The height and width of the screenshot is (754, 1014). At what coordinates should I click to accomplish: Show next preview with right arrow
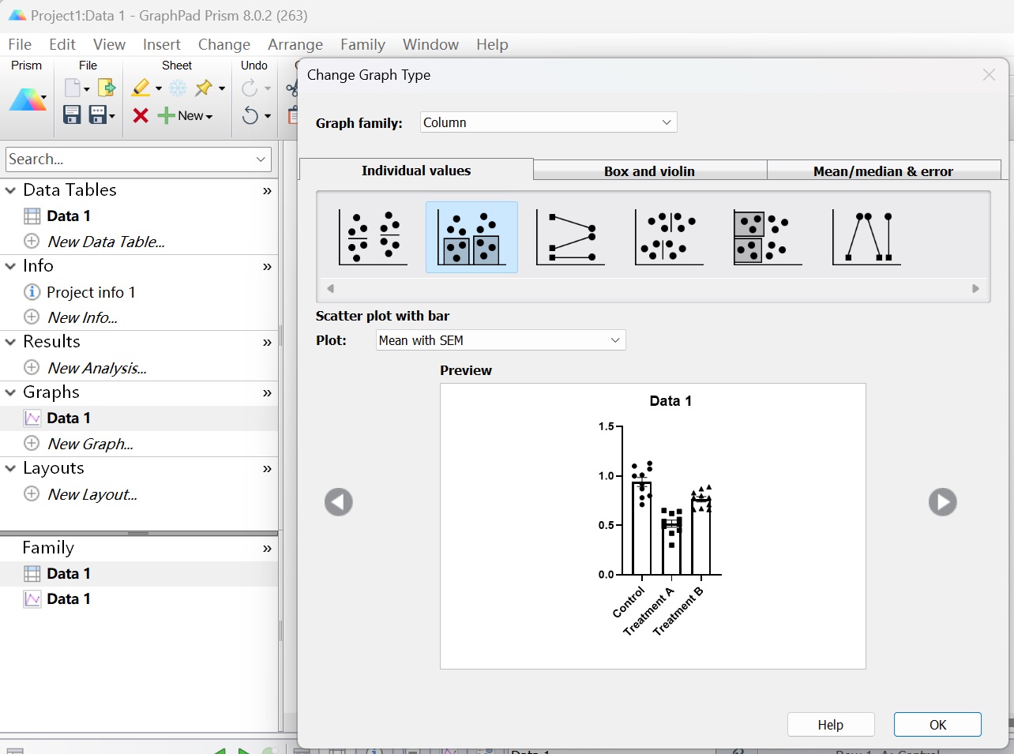942,502
